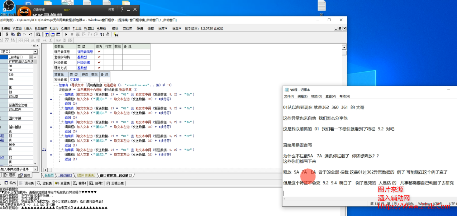Click the Copy toolbar icon

tap(13, 34)
